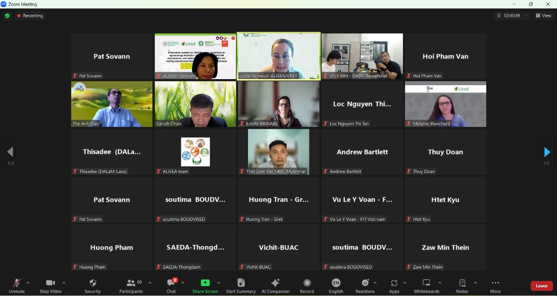
Task: Unmute the microphone
Action: click(x=17, y=286)
